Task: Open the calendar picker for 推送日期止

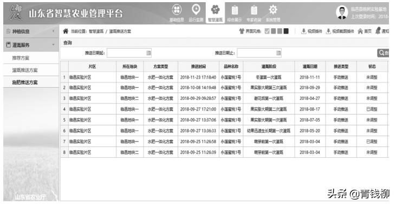Action: point(278,53)
